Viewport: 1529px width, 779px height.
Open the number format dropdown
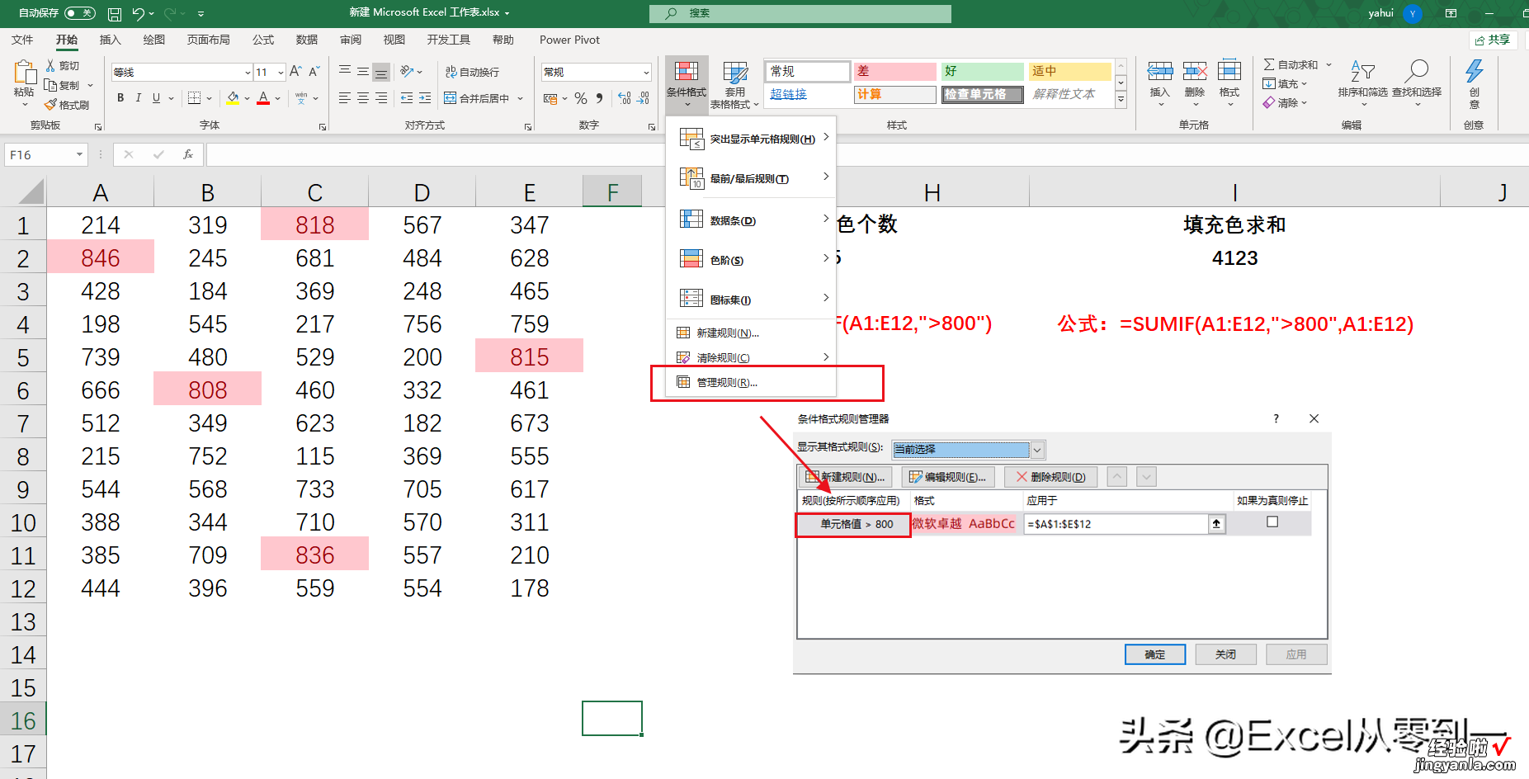click(645, 73)
